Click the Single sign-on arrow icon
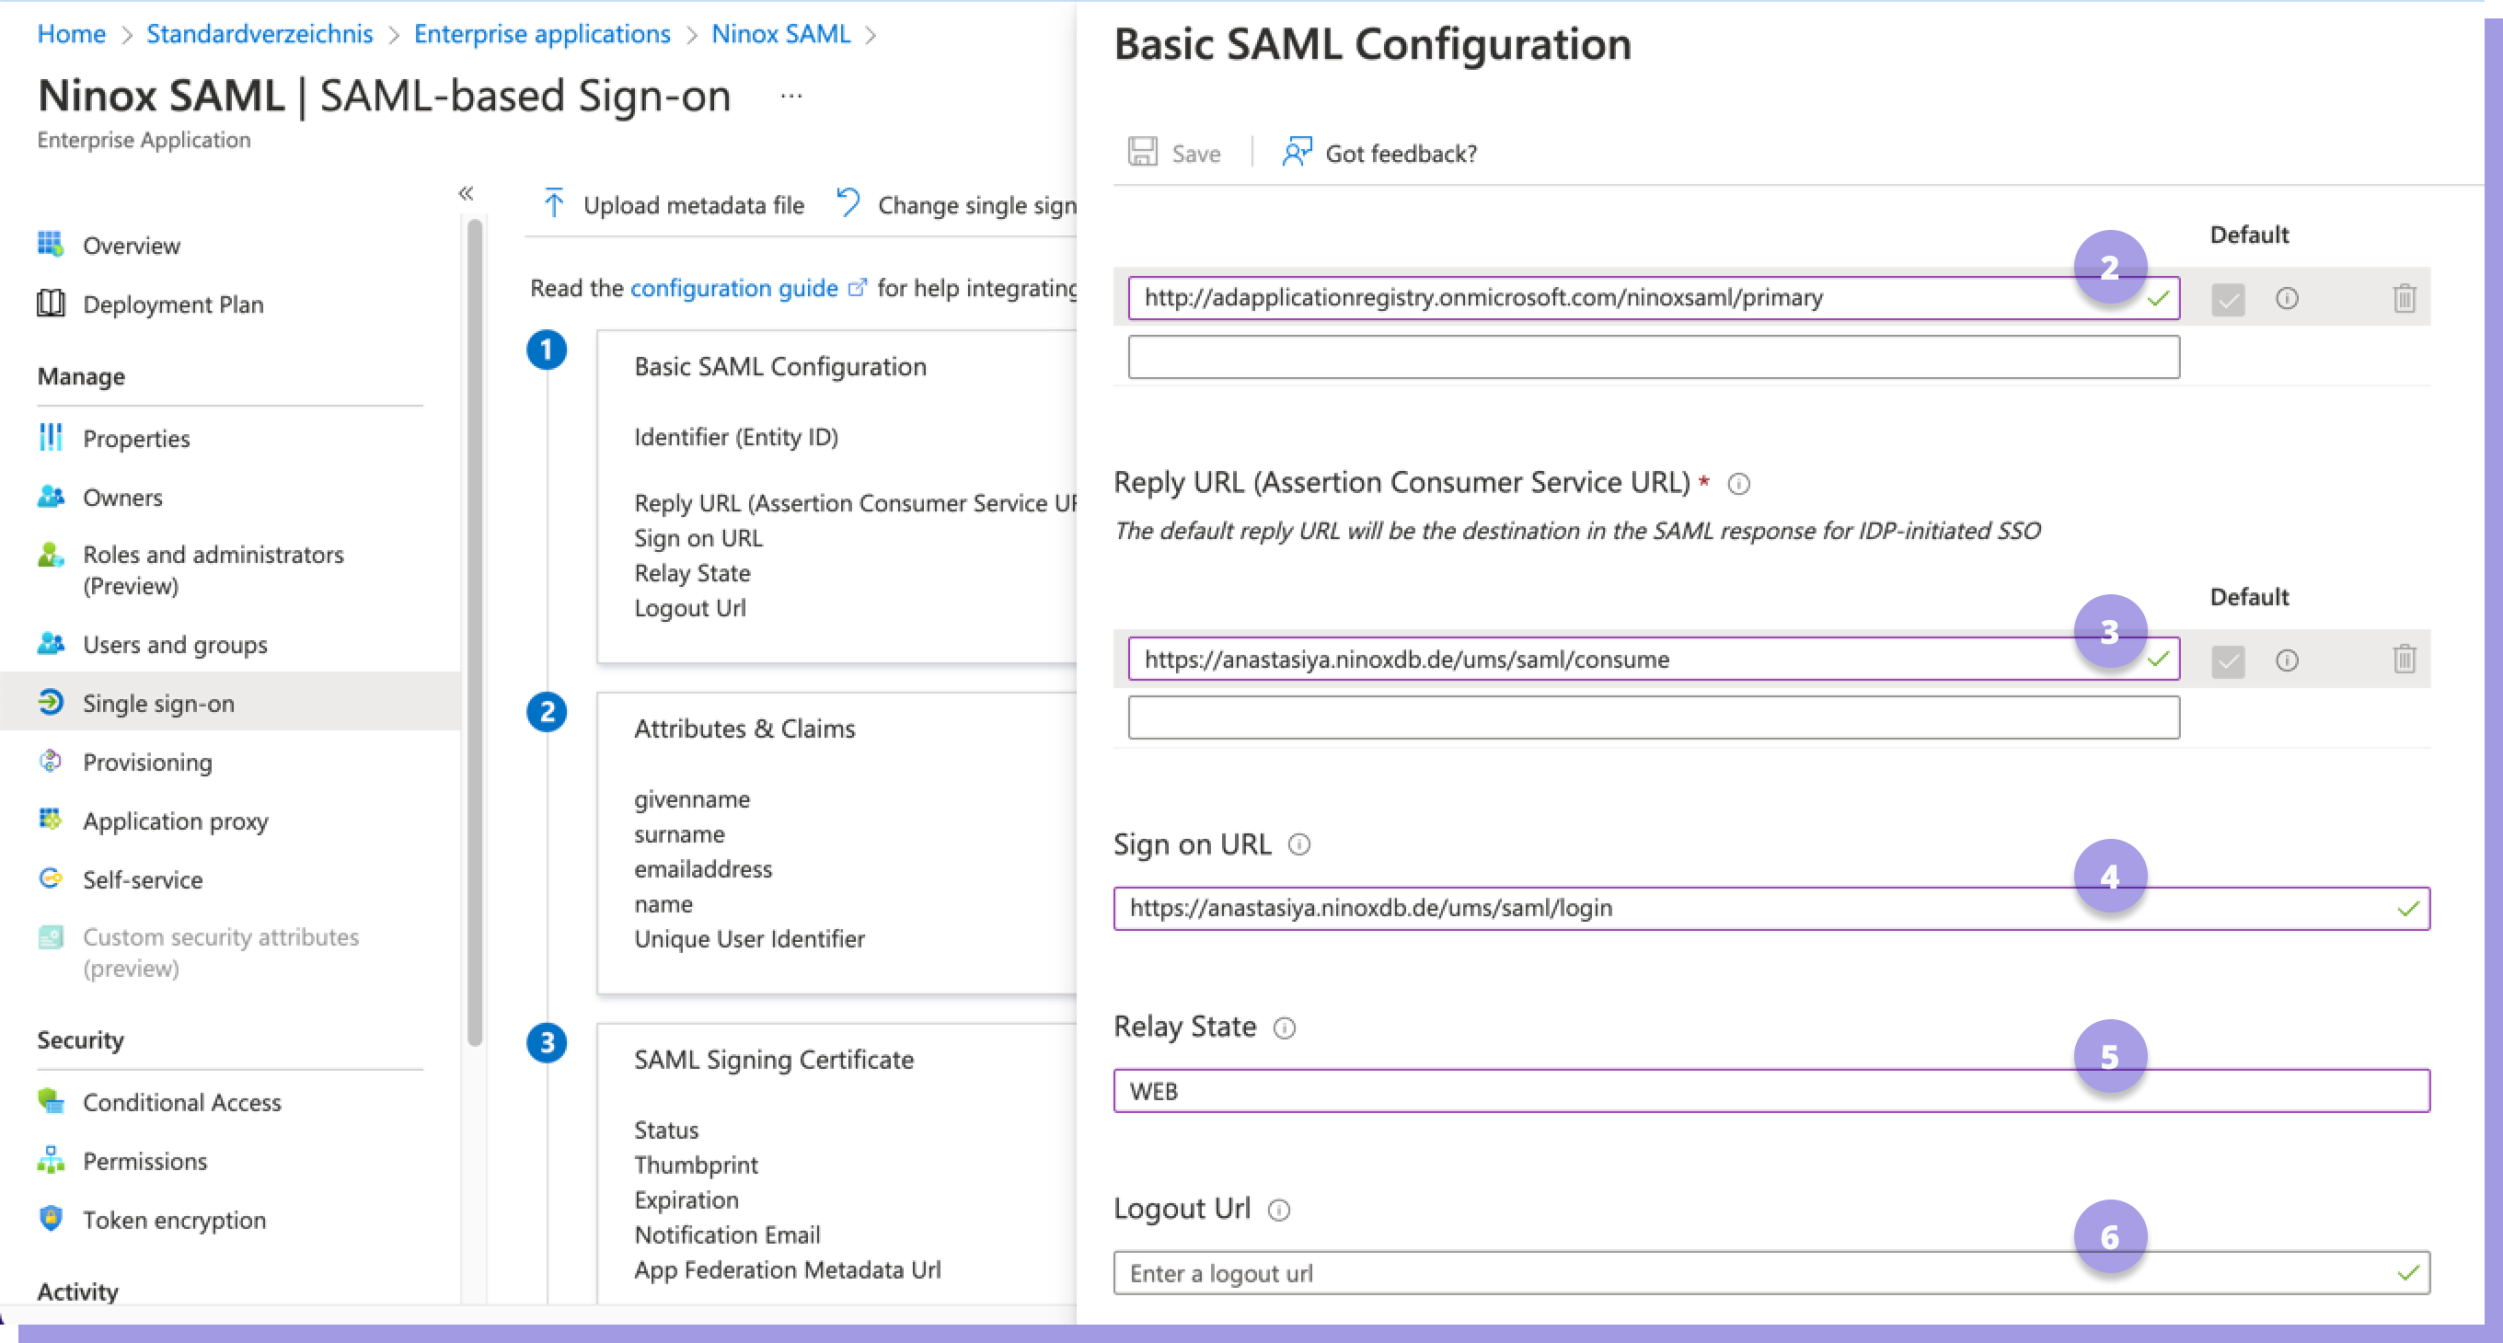Image resolution: width=2503 pixels, height=1343 pixels. pos(51,702)
